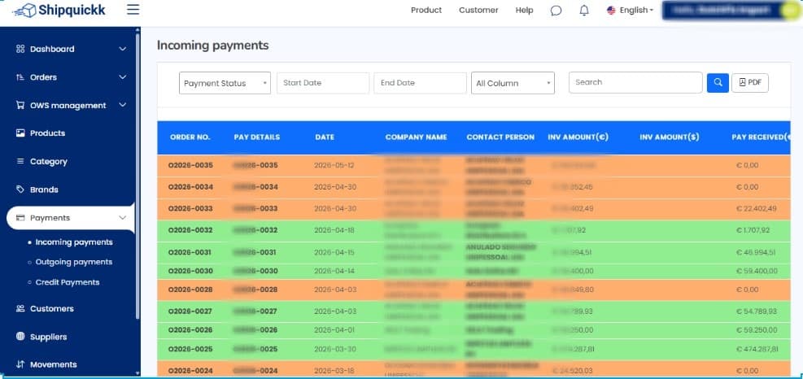The width and height of the screenshot is (803, 379).
Task: Collapse the Payments chevron
Action: click(122, 218)
